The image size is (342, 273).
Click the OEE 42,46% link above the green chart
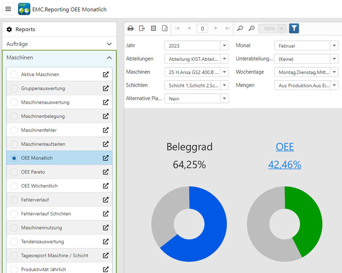click(x=285, y=165)
